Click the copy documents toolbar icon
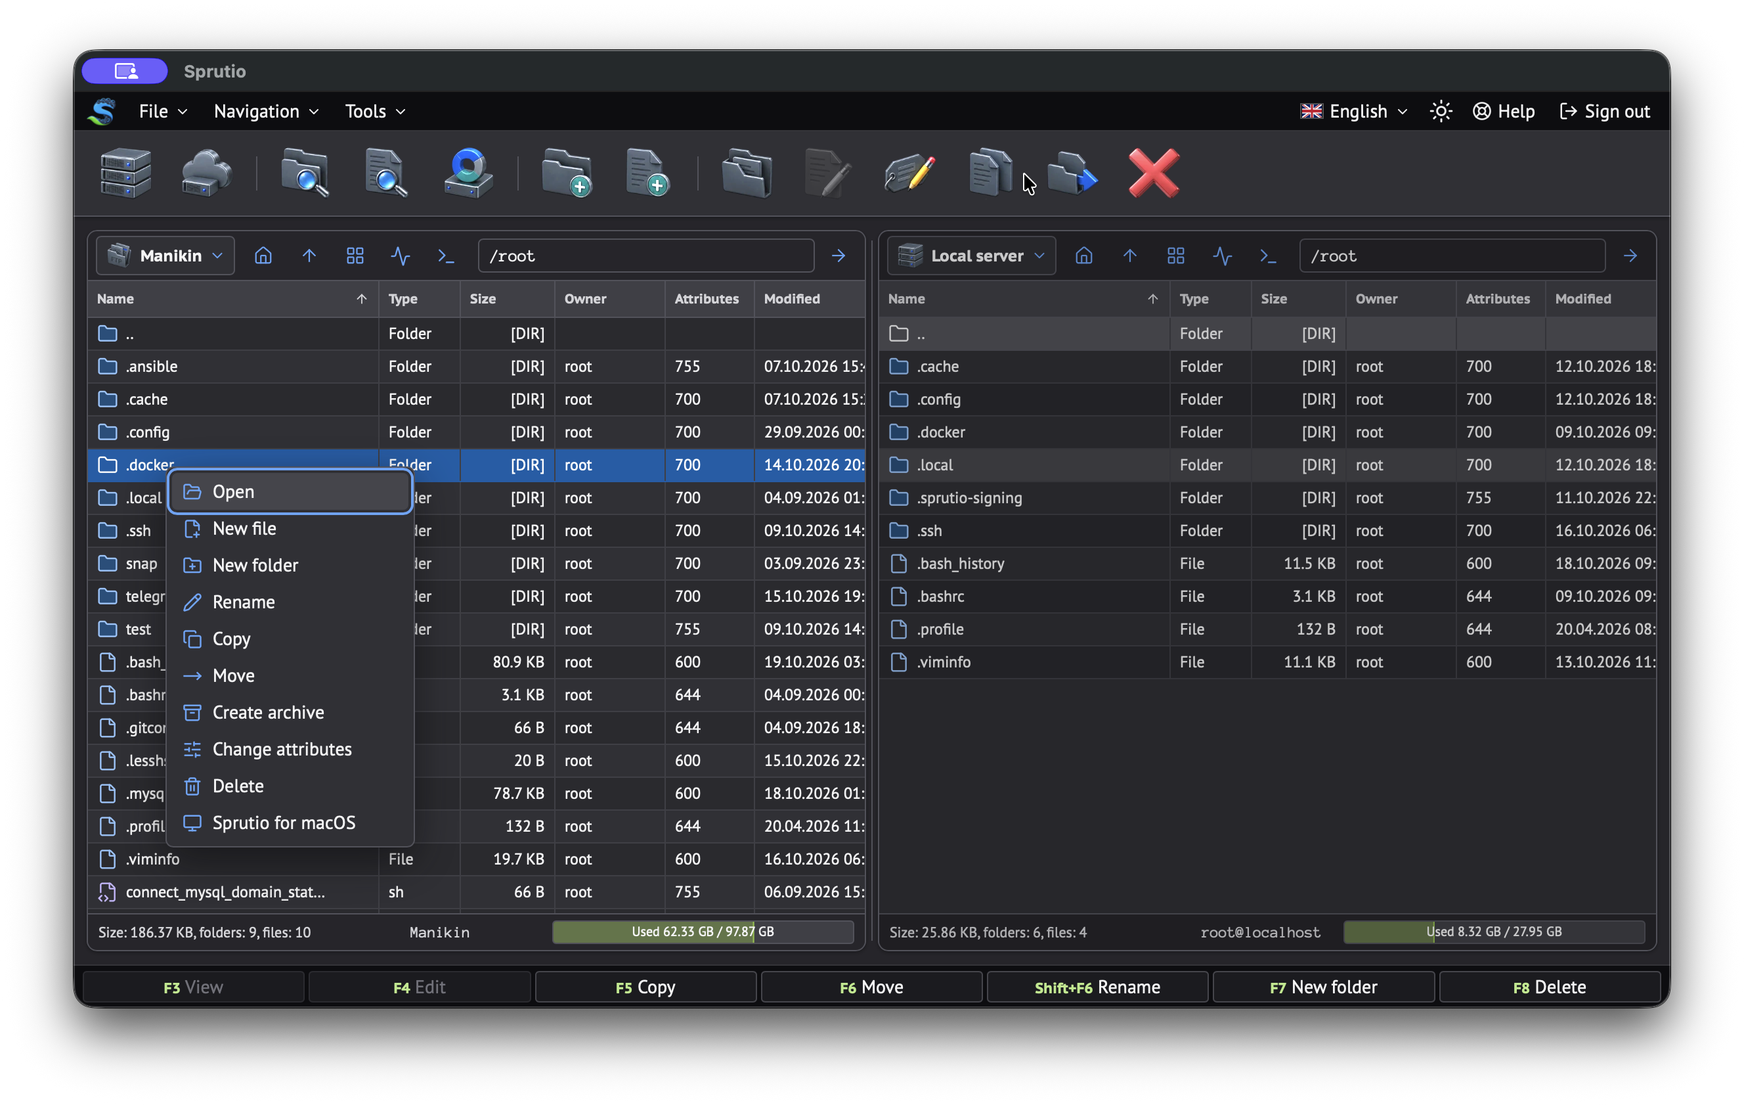The image size is (1744, 1105). [x=991, y=173]
